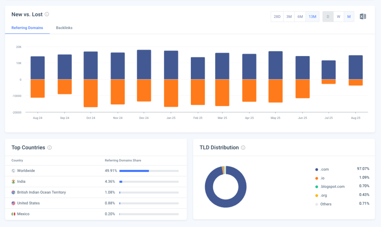Select the 28D time range
Screen dimensions: 381x227
(277, 16)
